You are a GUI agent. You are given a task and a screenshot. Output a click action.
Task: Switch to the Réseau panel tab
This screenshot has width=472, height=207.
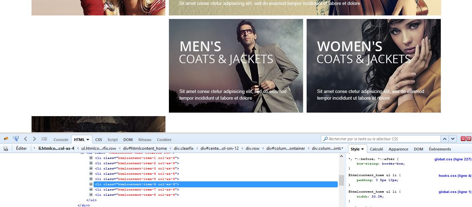(x=145, y=140)
